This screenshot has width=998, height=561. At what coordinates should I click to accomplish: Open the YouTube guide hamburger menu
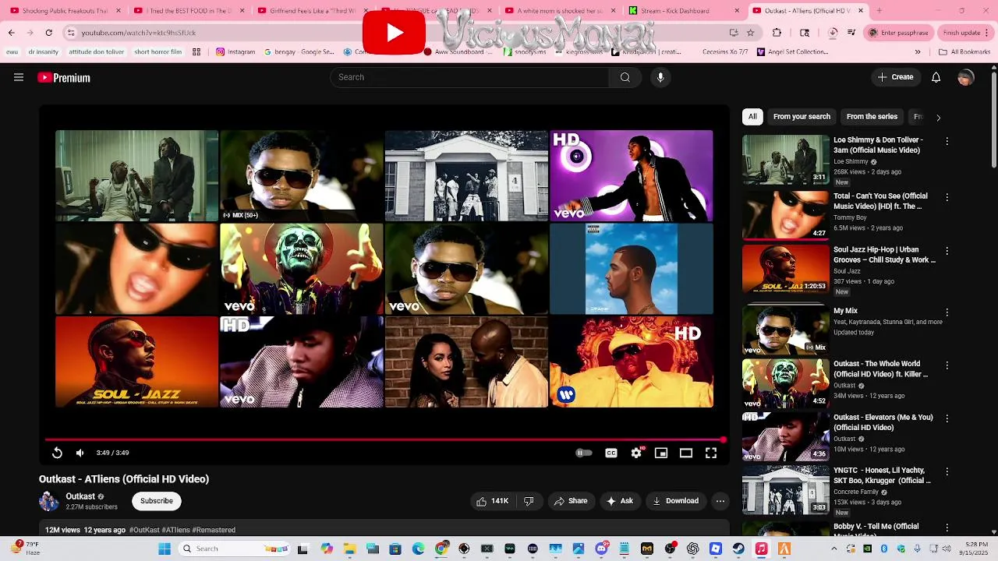pyautogui.click(x=19, y=77)
